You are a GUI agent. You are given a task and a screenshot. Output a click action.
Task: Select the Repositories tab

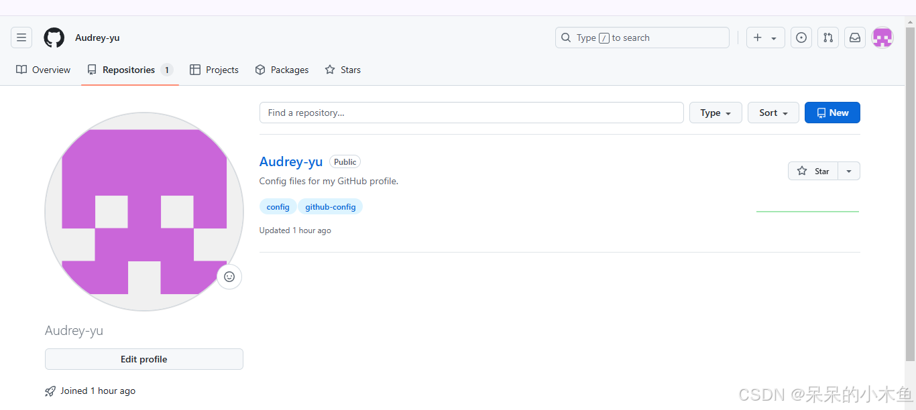130,70
